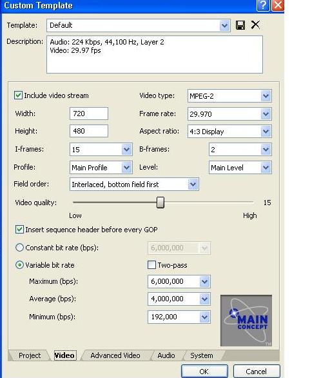Click the MainConcept logo image

246,321
